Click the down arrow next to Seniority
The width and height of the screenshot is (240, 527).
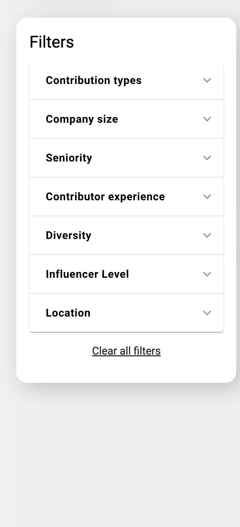(x=207, y=158)
